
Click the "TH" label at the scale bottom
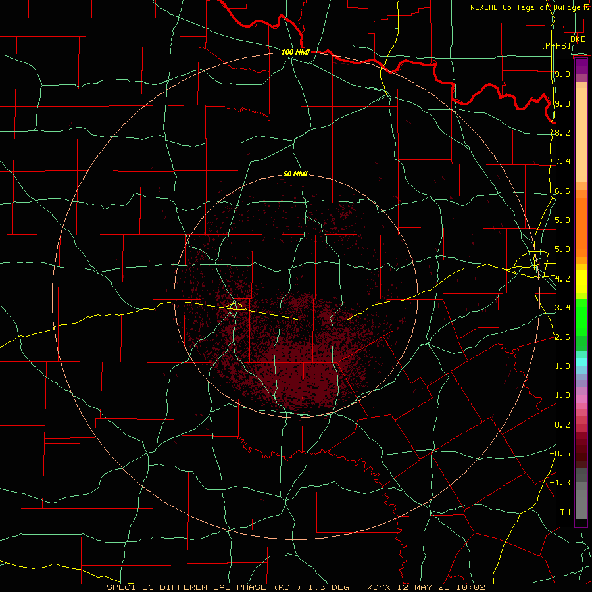point(565,512)
